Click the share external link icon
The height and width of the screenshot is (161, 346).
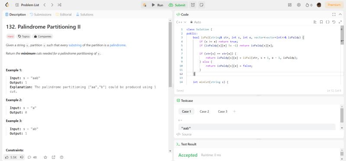tap(53, 157)
